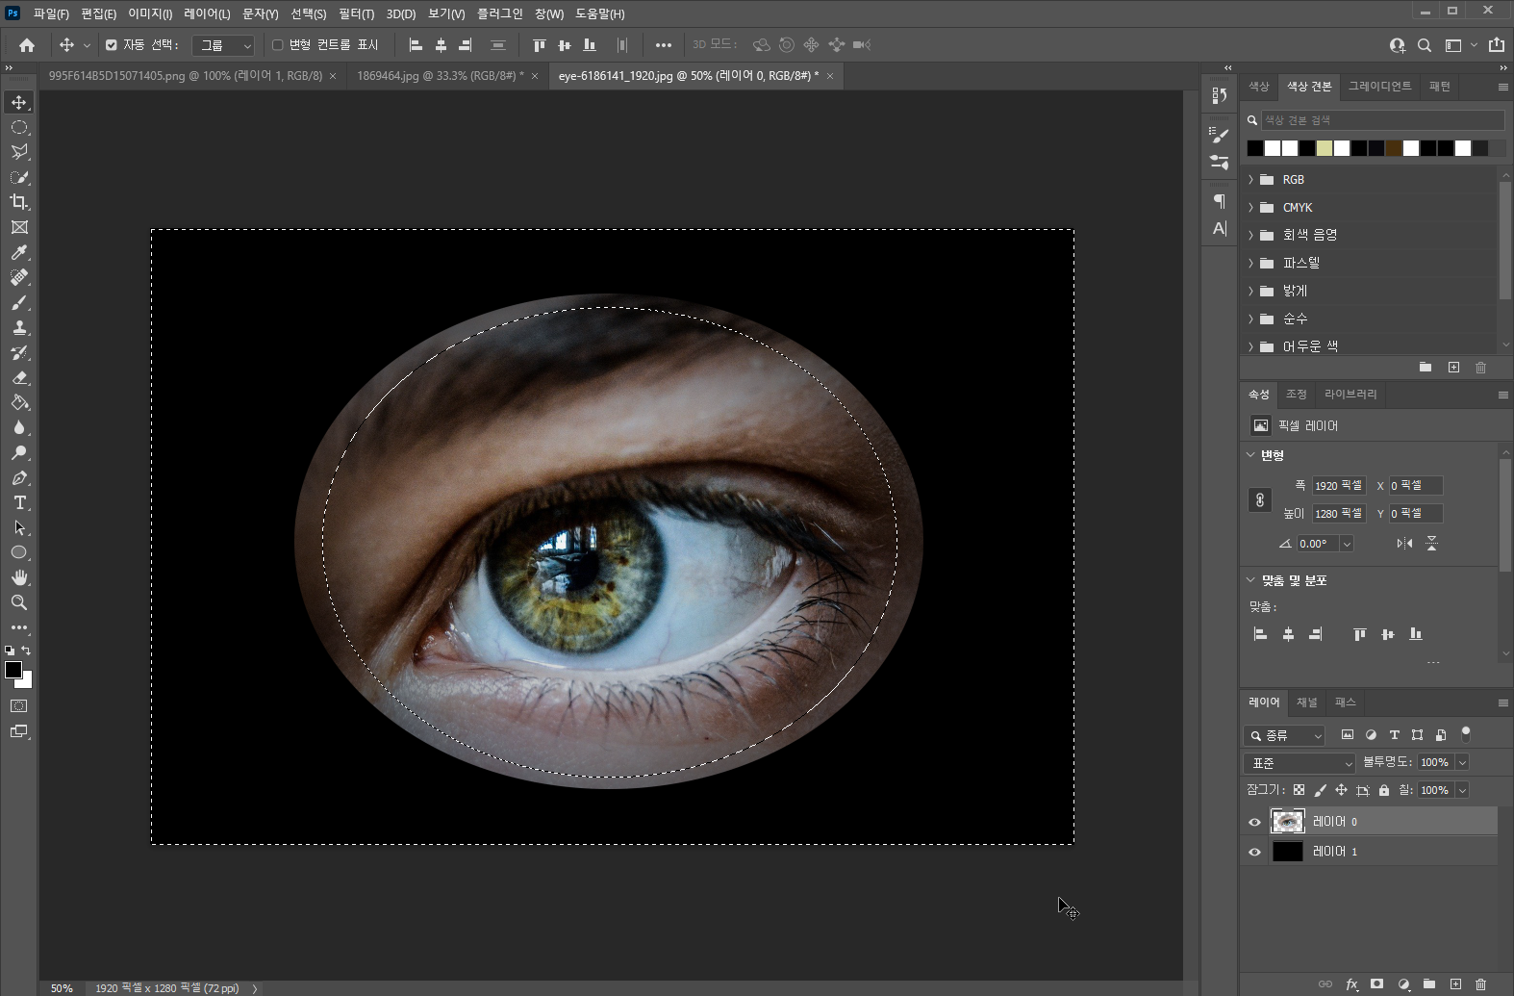
Task: Select the Eraser tool
Action: click(19, 378)
